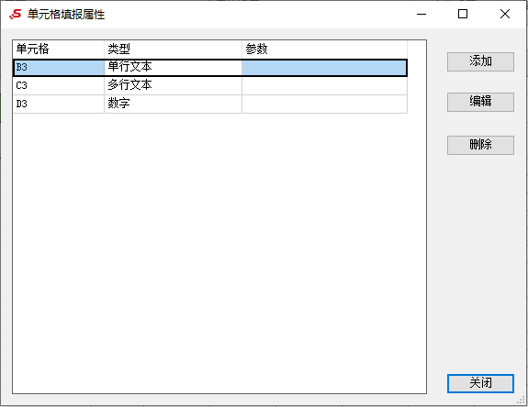Image resolution: width=528 pixels, height=407 pixels.
Task: Click the 单元格 column header
Action: pyautogui.click(x=59, y=49)
